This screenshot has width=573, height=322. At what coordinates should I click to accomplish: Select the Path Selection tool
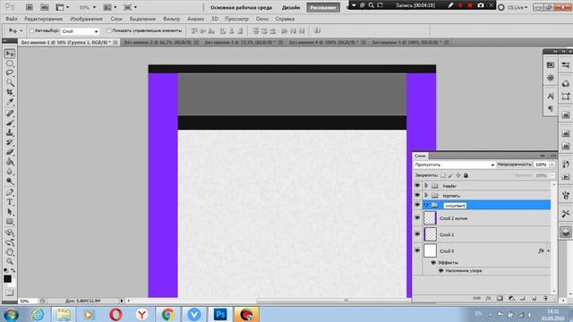point(10,212)
